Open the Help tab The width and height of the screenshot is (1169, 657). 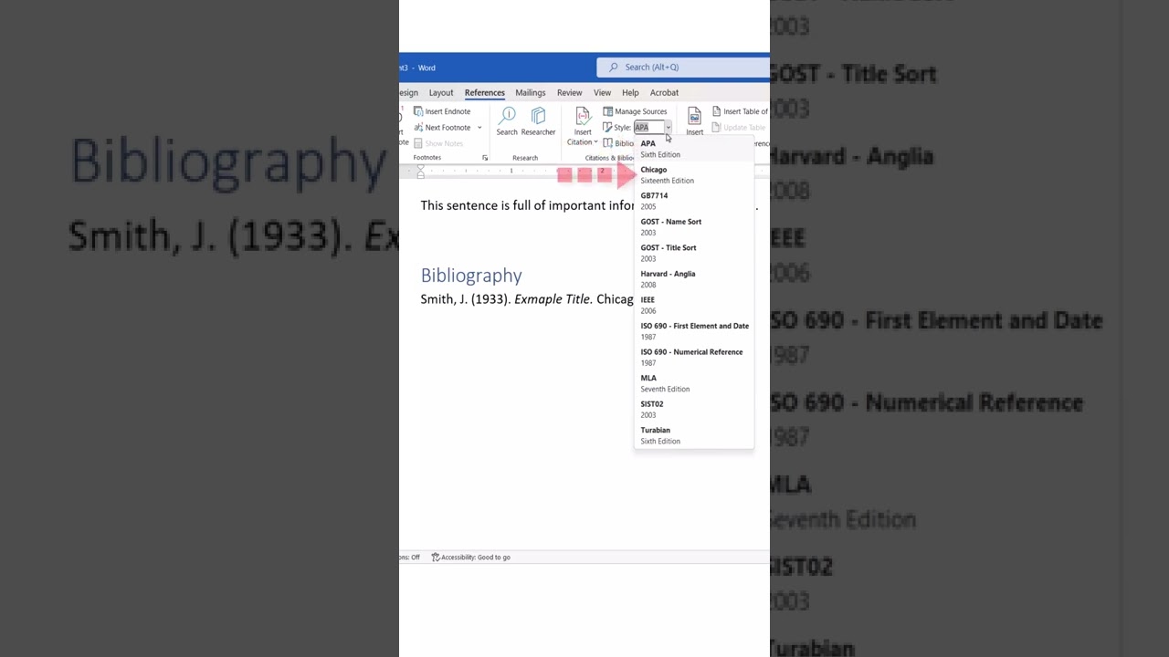pyautogui.click(x=630, y=92)
